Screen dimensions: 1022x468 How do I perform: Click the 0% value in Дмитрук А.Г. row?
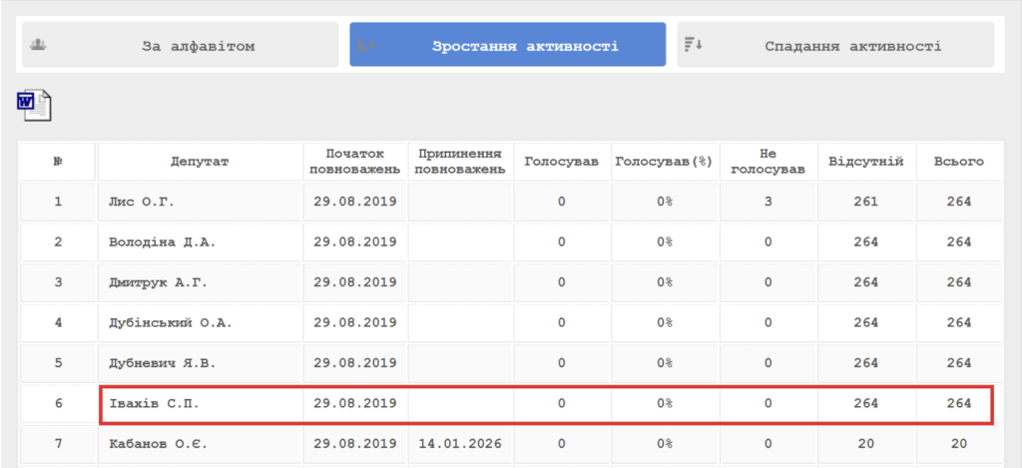[664, 282]
